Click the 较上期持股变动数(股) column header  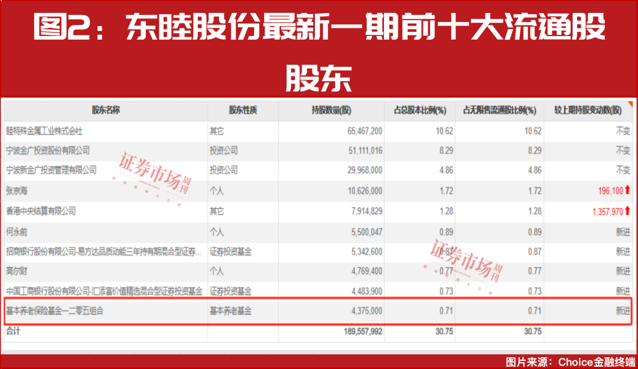pyautogui.click(x=588, y=110)
